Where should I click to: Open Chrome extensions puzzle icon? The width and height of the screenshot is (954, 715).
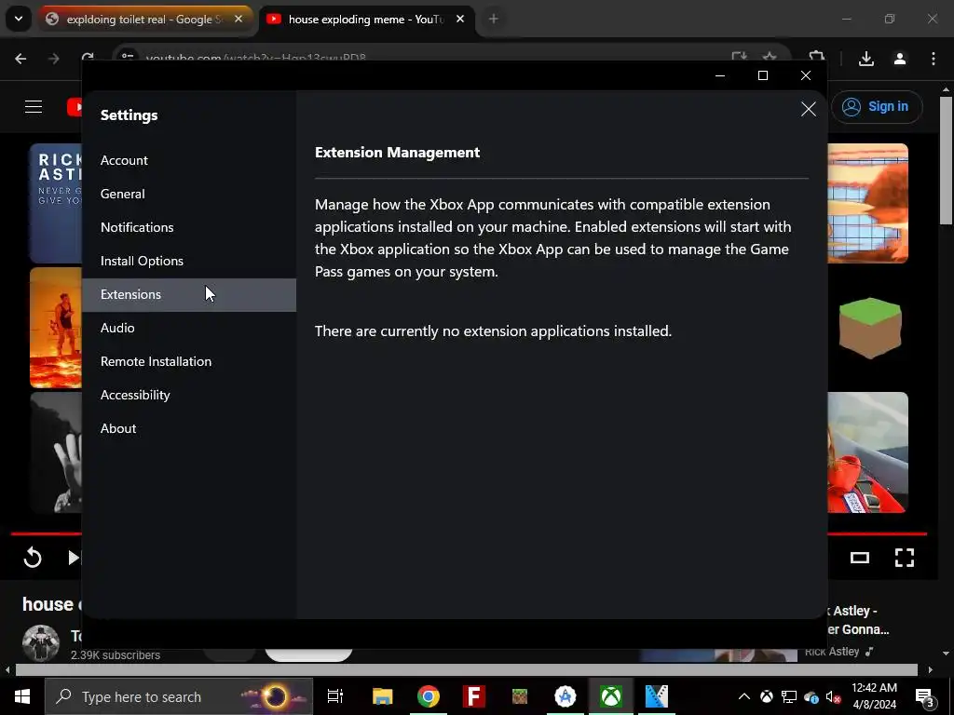point(816,56)
